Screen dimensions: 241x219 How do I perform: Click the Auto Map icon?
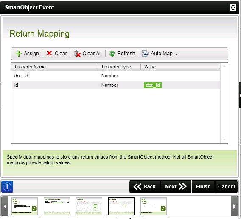145,54
